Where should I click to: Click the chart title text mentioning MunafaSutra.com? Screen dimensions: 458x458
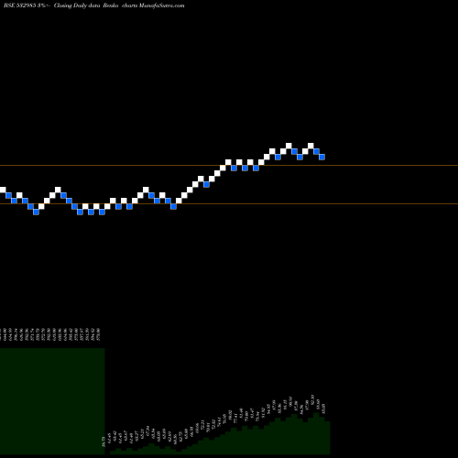coord(94,5)
